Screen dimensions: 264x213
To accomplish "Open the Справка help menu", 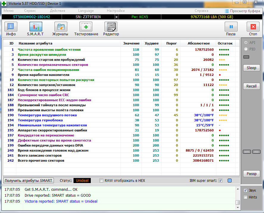I will click(x=201, y=11).
